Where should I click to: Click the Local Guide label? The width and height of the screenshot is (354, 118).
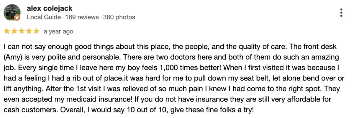[44, 17]
